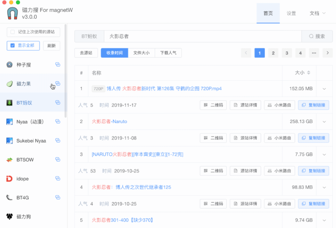
Task: Go to the 首页 tab
Action: 268,13
